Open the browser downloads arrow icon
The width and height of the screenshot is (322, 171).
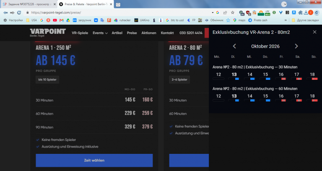306,13
